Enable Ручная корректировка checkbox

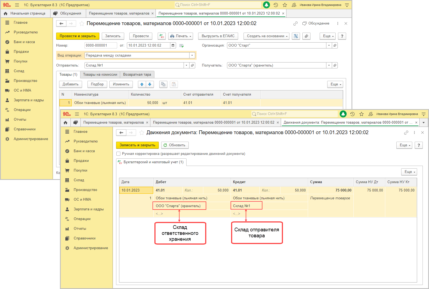[x=118, y=154]
